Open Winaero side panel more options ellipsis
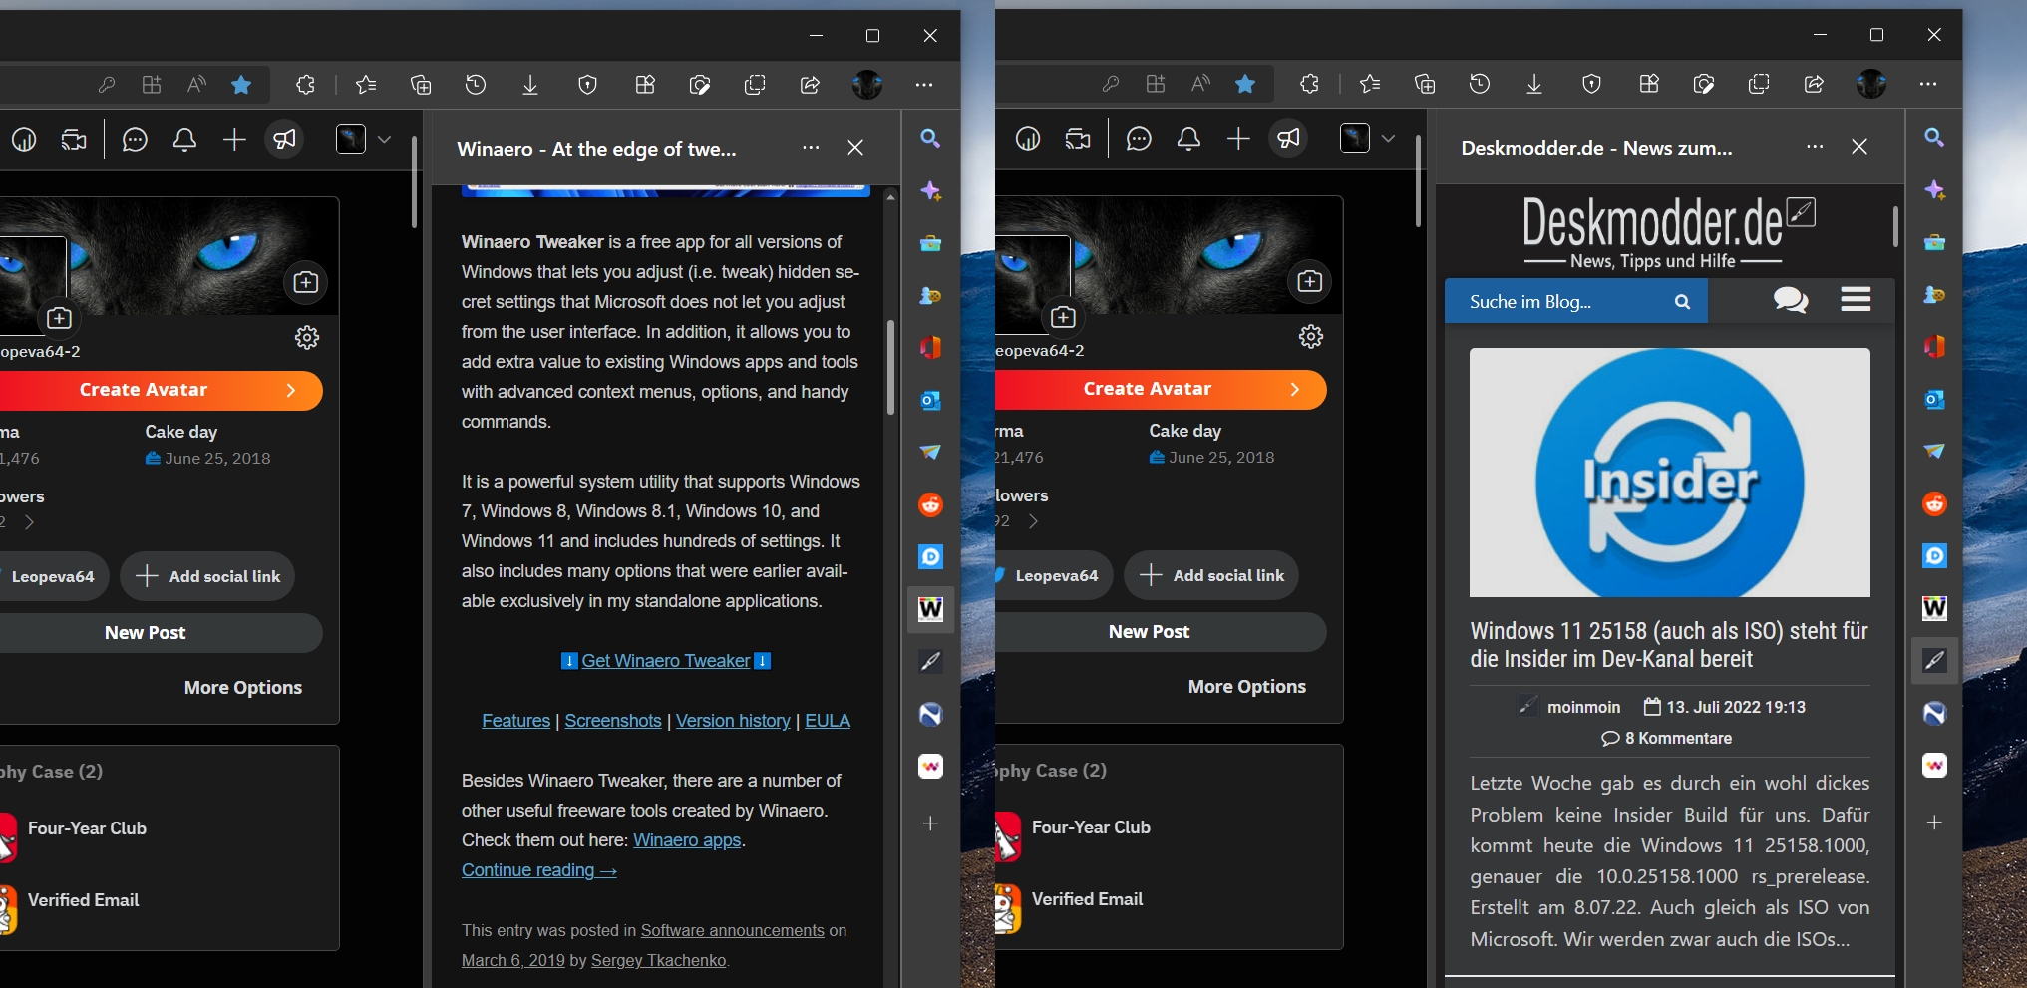This screenshot has height=988, width=2027. point(811,148)
